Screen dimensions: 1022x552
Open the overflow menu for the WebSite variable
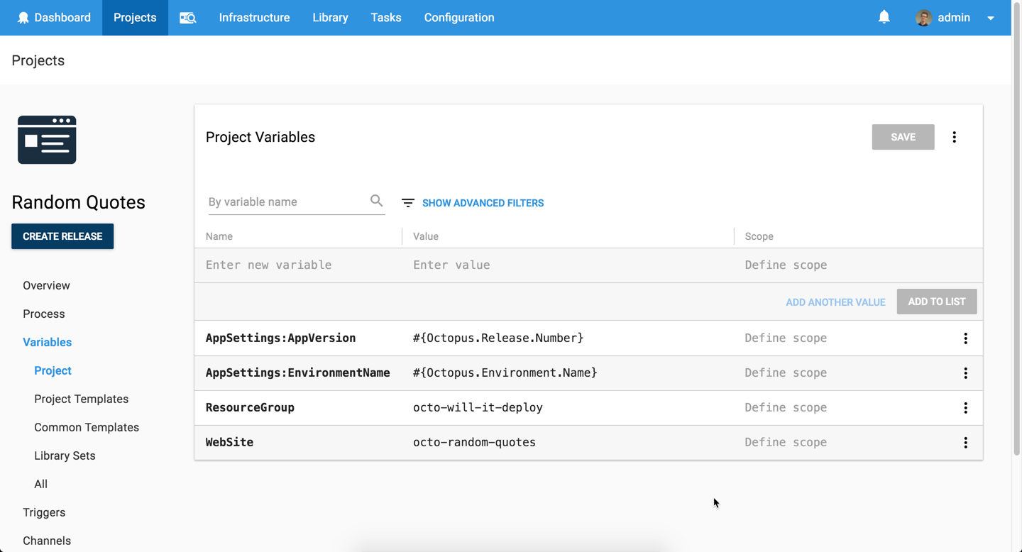coord(966,442)
